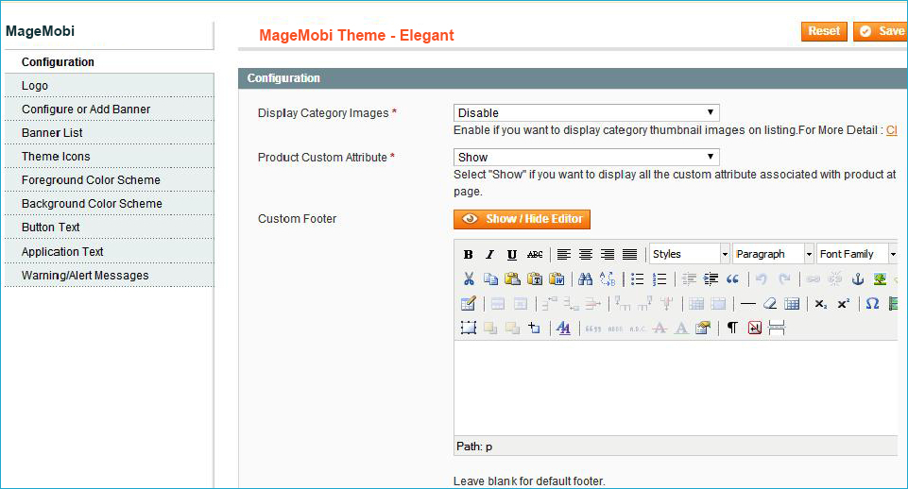The image size is (908, 489).
Task: Underline selected text in the editor
Action: tap(512, 254)
